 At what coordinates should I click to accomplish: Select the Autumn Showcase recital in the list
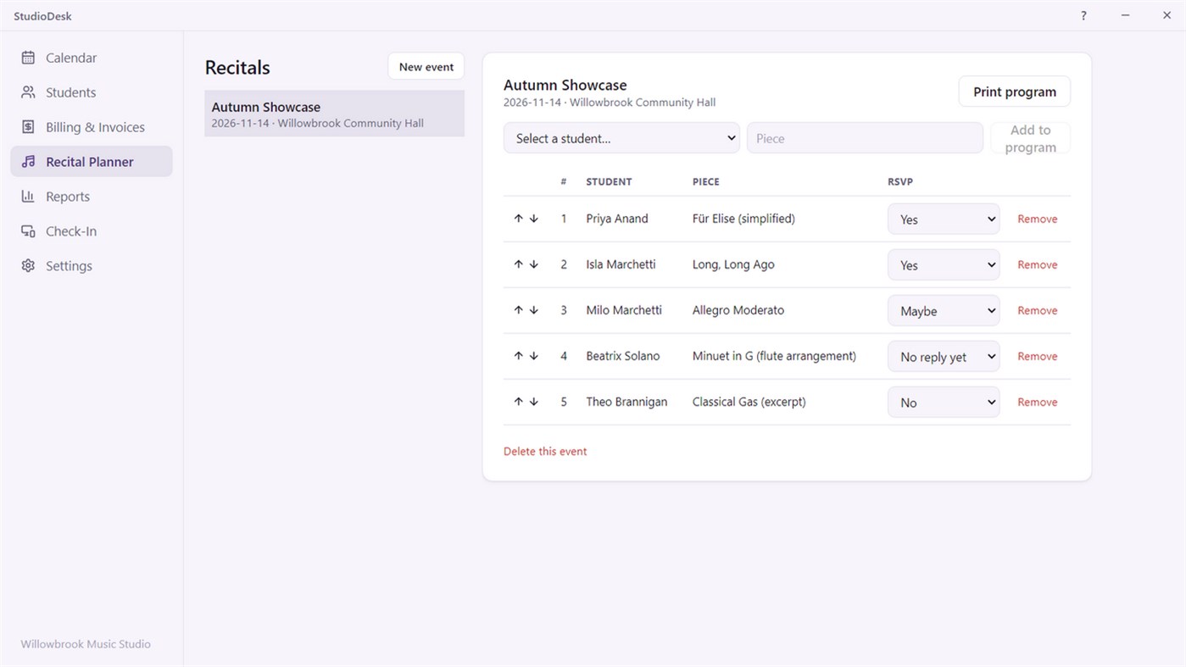click(335, 114)
